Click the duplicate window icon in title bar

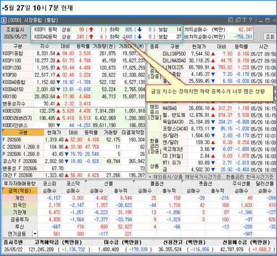tap(238, 20)
